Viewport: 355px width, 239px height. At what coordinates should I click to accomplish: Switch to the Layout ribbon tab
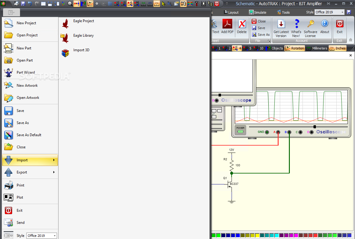coord(231,12)
